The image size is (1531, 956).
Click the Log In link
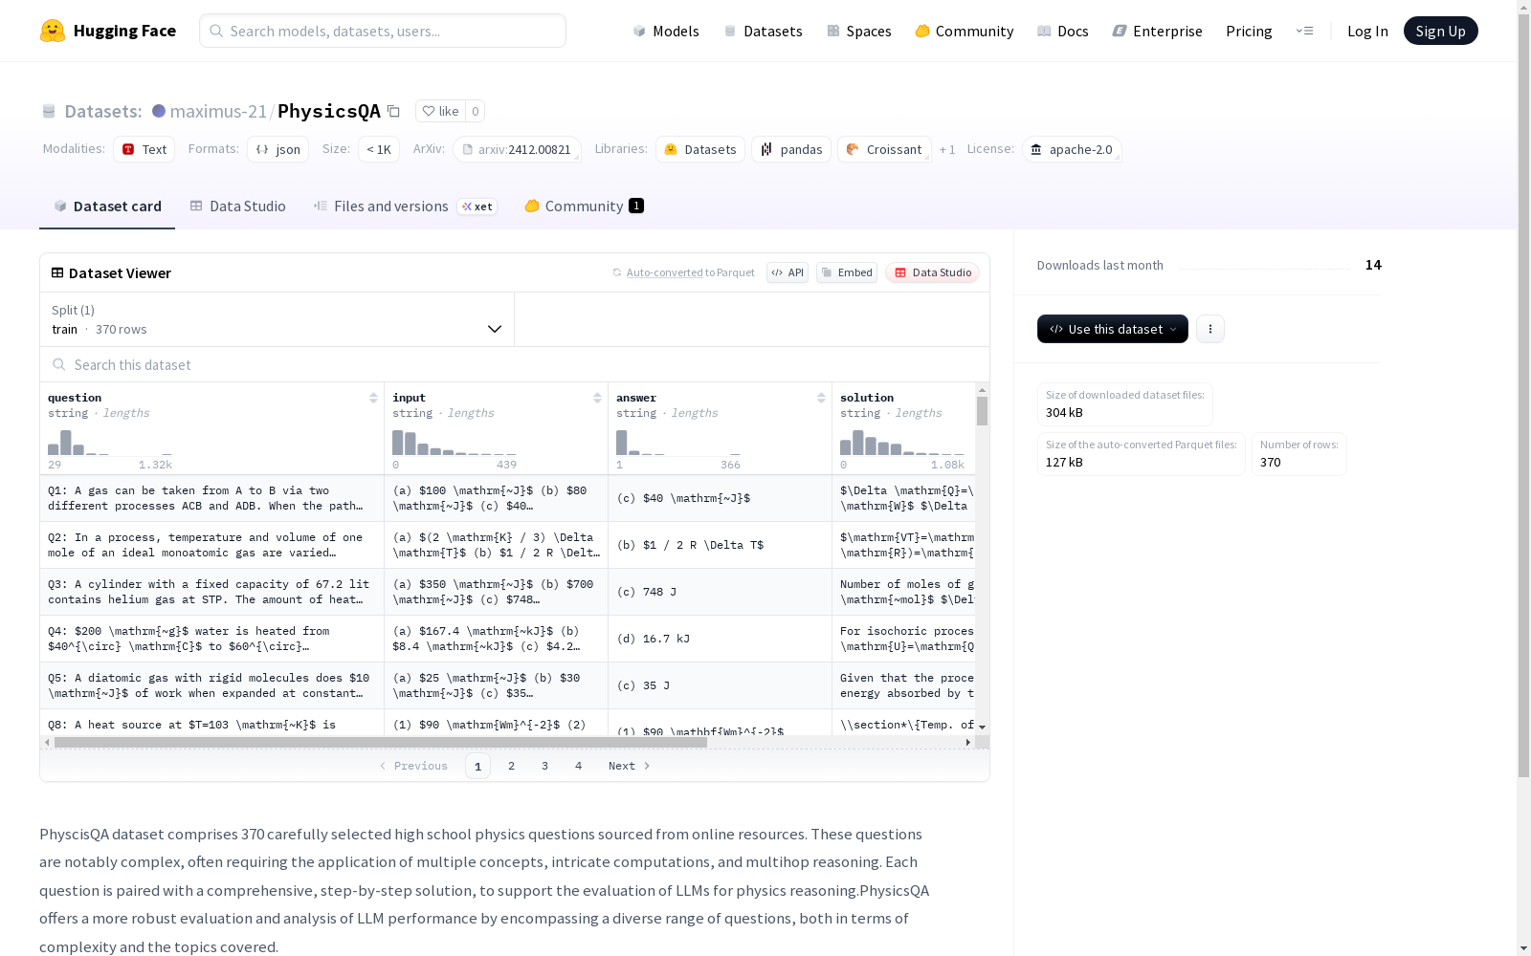point(1367,31)
